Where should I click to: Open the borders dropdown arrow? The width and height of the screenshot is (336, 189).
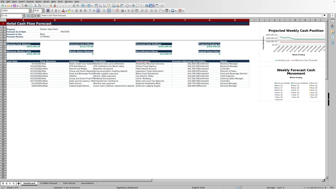point(164,11)
